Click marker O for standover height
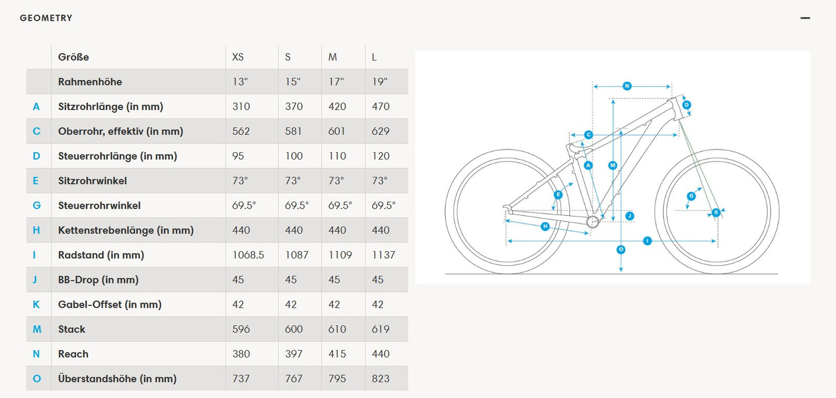The height and width of the screenshot is (398, 836). coord(621,250)
